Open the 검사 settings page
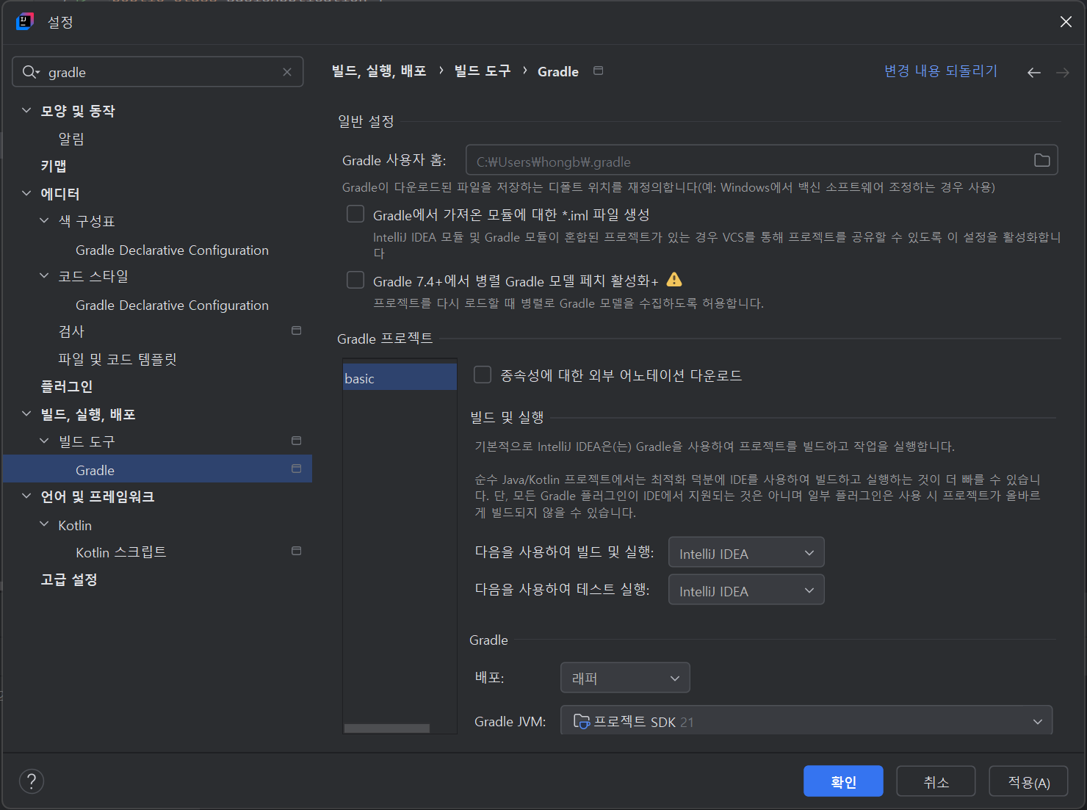This screenshot has height=810, width=1087. [71, 331]
